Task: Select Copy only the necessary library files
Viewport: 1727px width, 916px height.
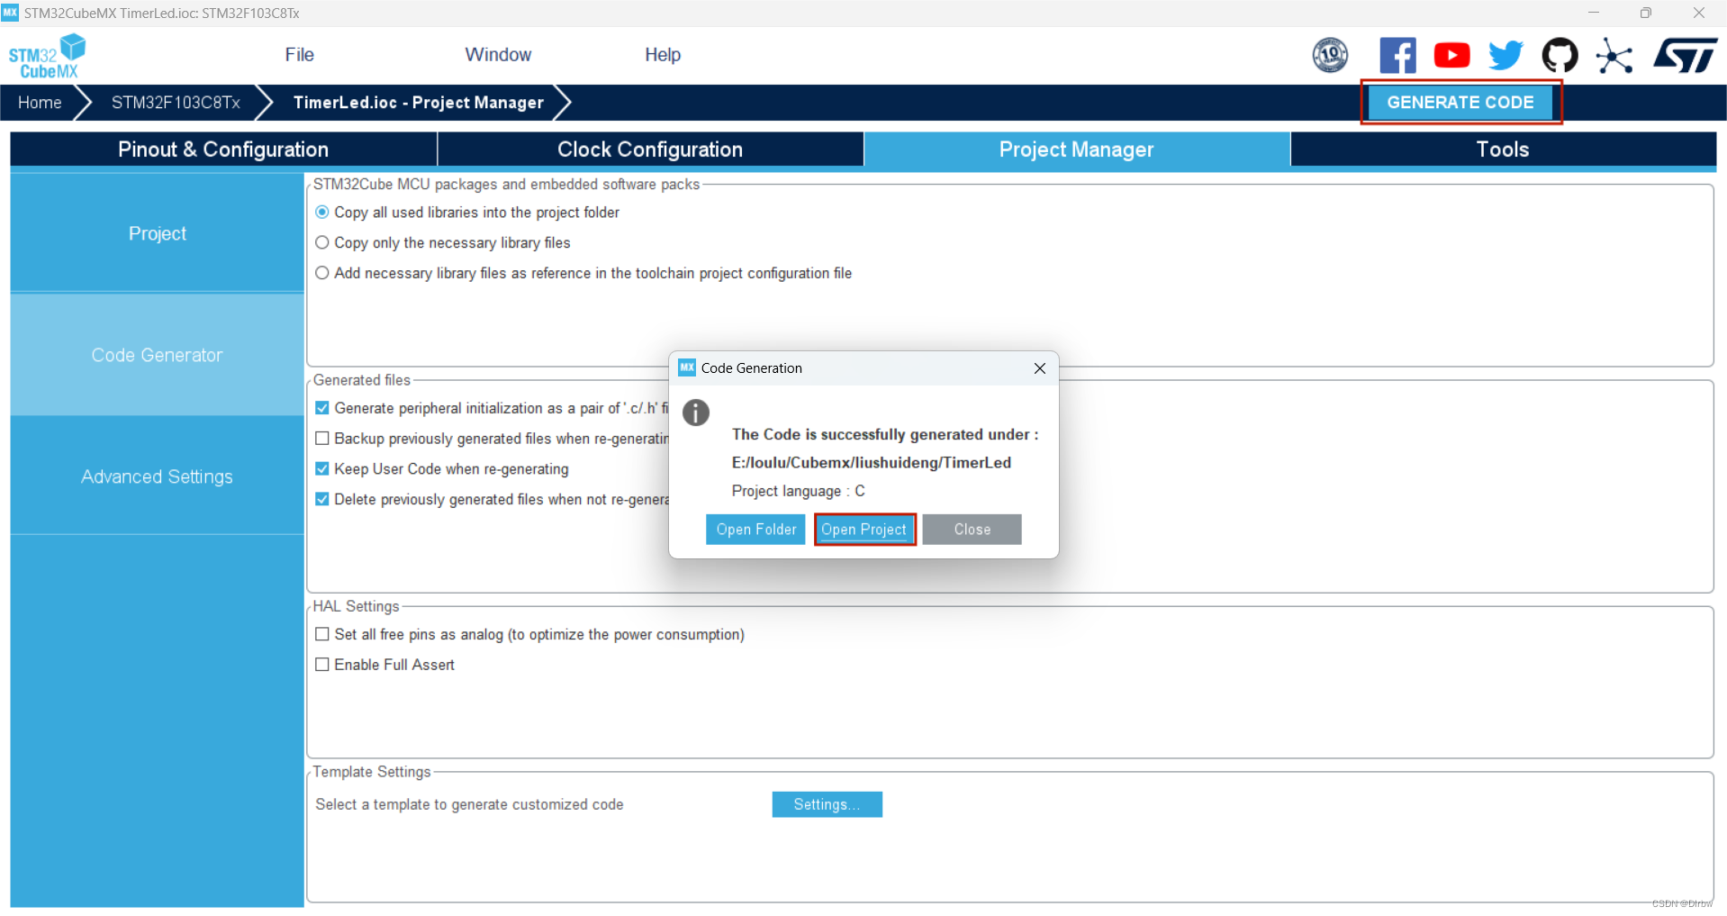Action: [321, 243]
